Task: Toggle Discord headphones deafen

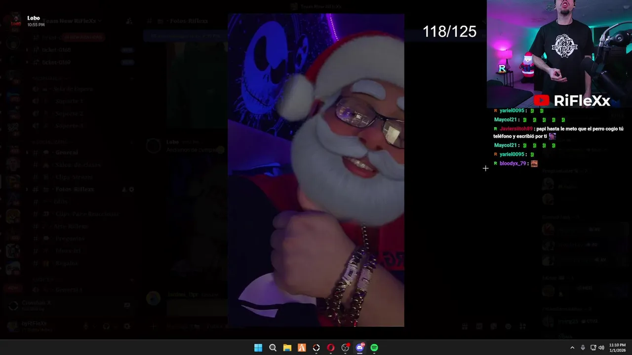Action: pyautogui.click(x=106, y=326)
